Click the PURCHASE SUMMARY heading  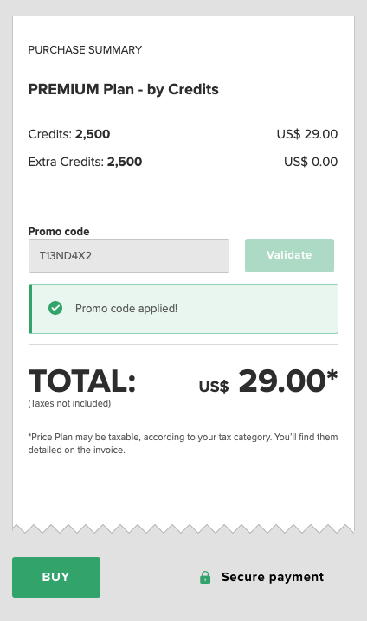85,50
